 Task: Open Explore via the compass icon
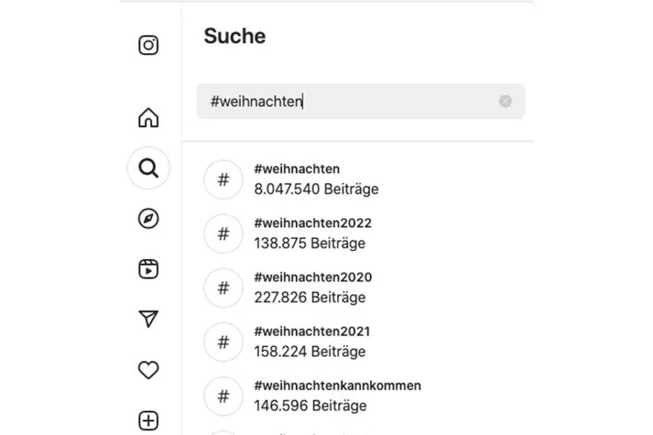click(148, 219)
